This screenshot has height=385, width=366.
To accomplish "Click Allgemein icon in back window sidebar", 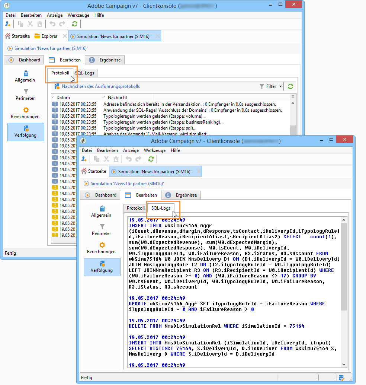I will point(26,73).
